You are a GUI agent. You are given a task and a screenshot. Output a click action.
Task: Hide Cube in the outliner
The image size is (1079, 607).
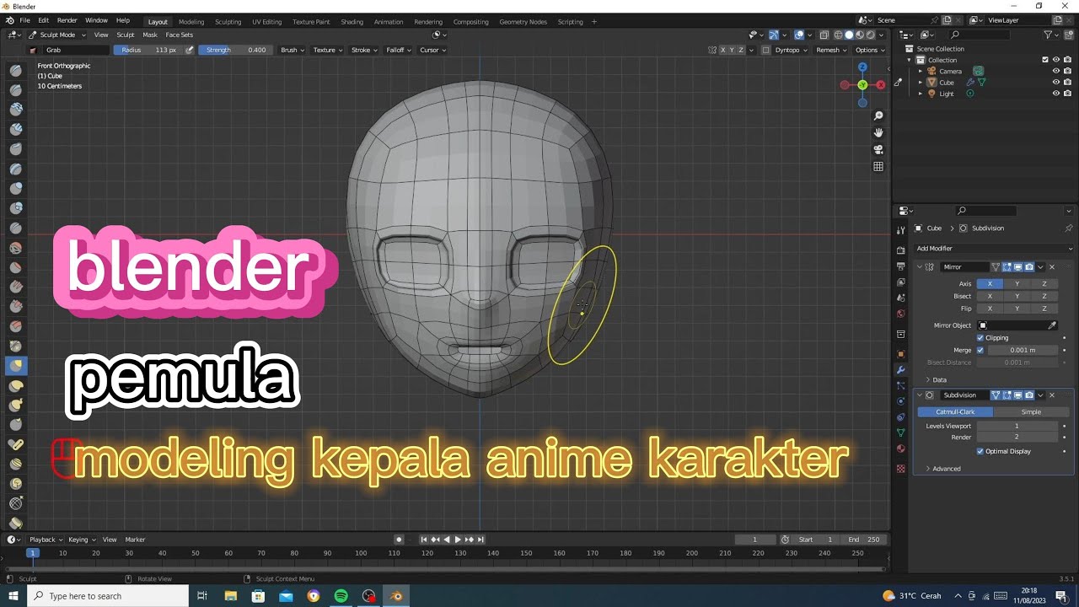1055,83
